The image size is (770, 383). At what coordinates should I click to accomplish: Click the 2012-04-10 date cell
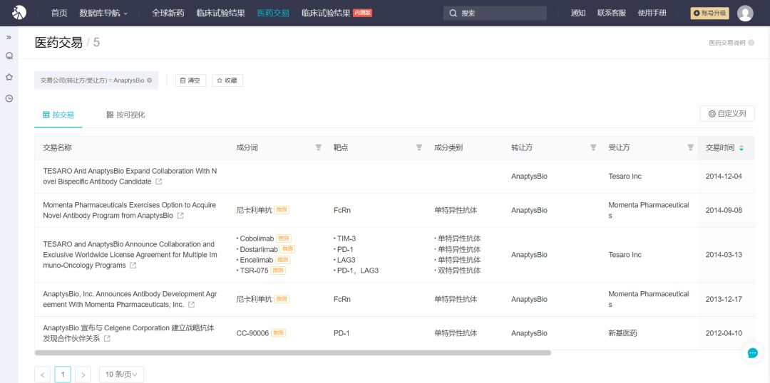(x=724, y=333)
